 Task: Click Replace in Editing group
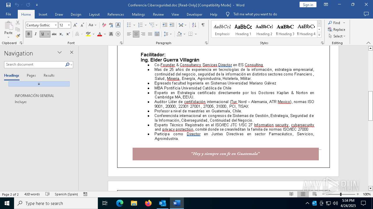click(337, 30)
